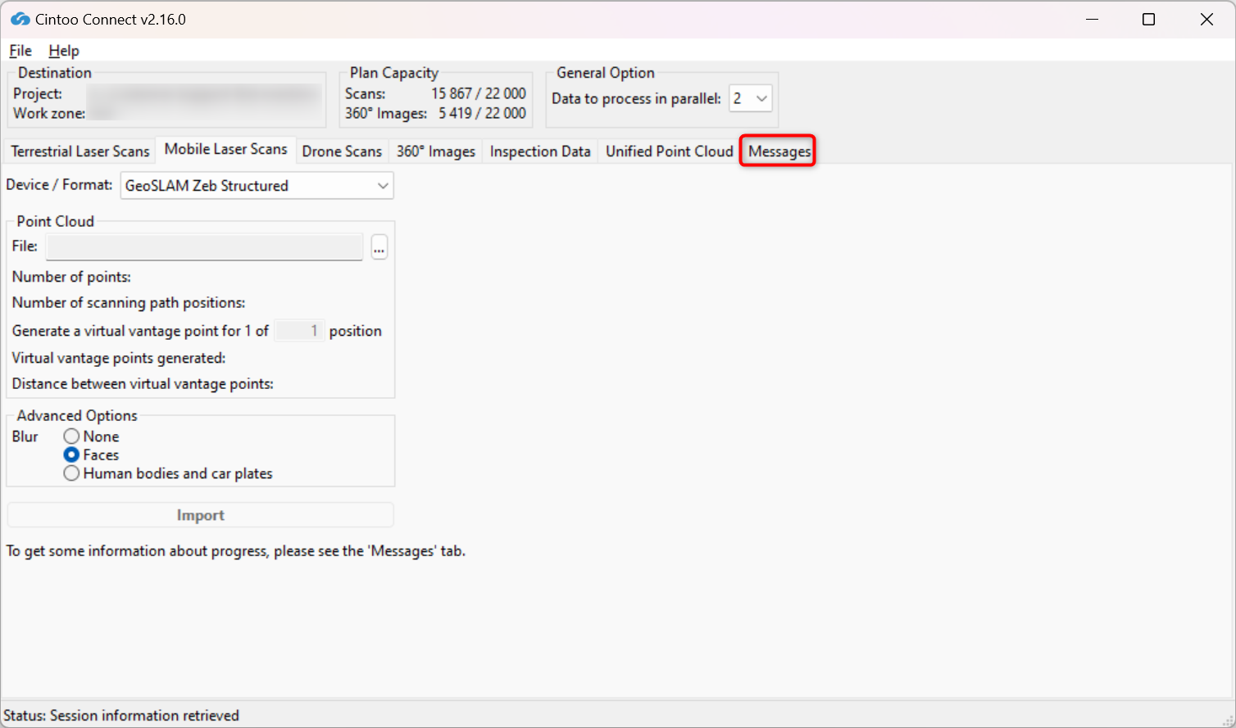Click the Import button
The width and height of the screenshot is (1236, 728).
[x=201, y=515]
